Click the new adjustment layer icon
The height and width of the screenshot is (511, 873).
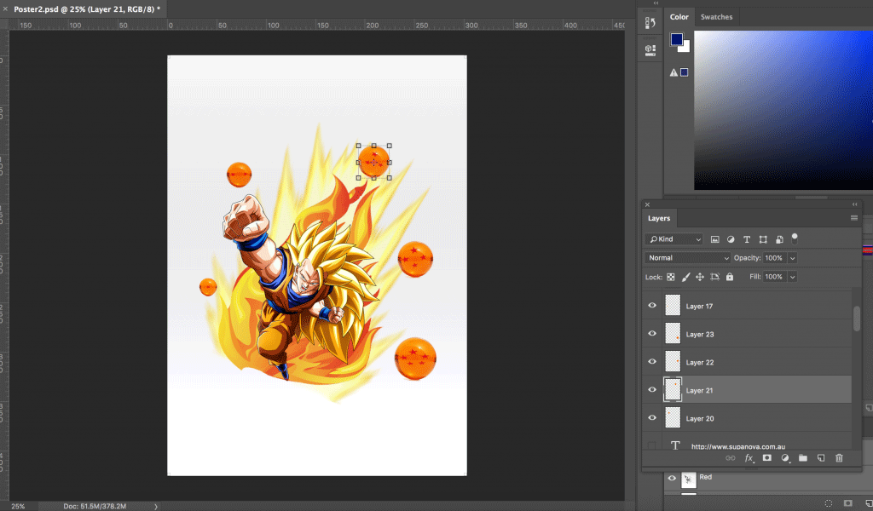pyautogui.click(x=785, y=458)
